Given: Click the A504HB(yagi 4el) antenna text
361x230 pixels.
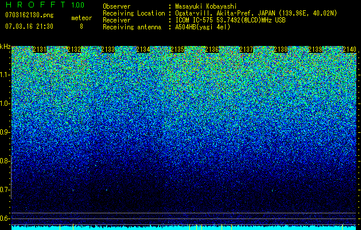Looking at the screenshot, I should 203,27.
